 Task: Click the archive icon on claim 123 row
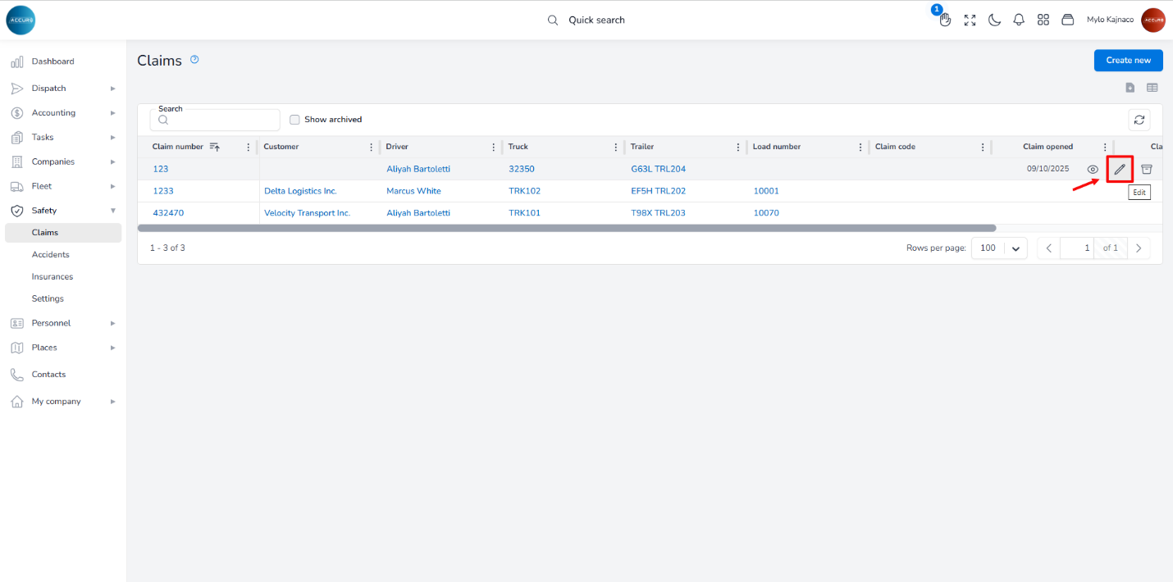tap(1147, 169)
